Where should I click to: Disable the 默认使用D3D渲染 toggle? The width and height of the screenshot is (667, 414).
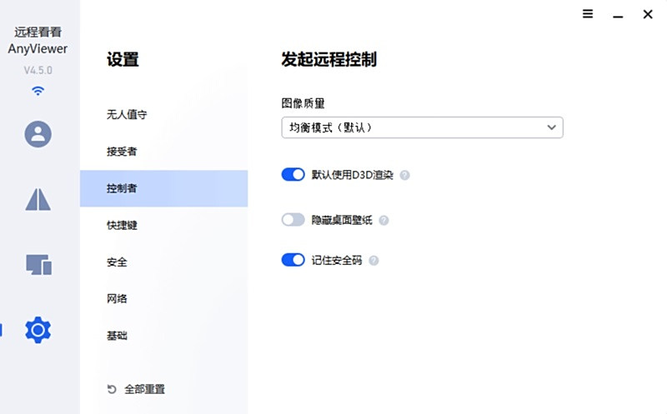tap(293, 175)
